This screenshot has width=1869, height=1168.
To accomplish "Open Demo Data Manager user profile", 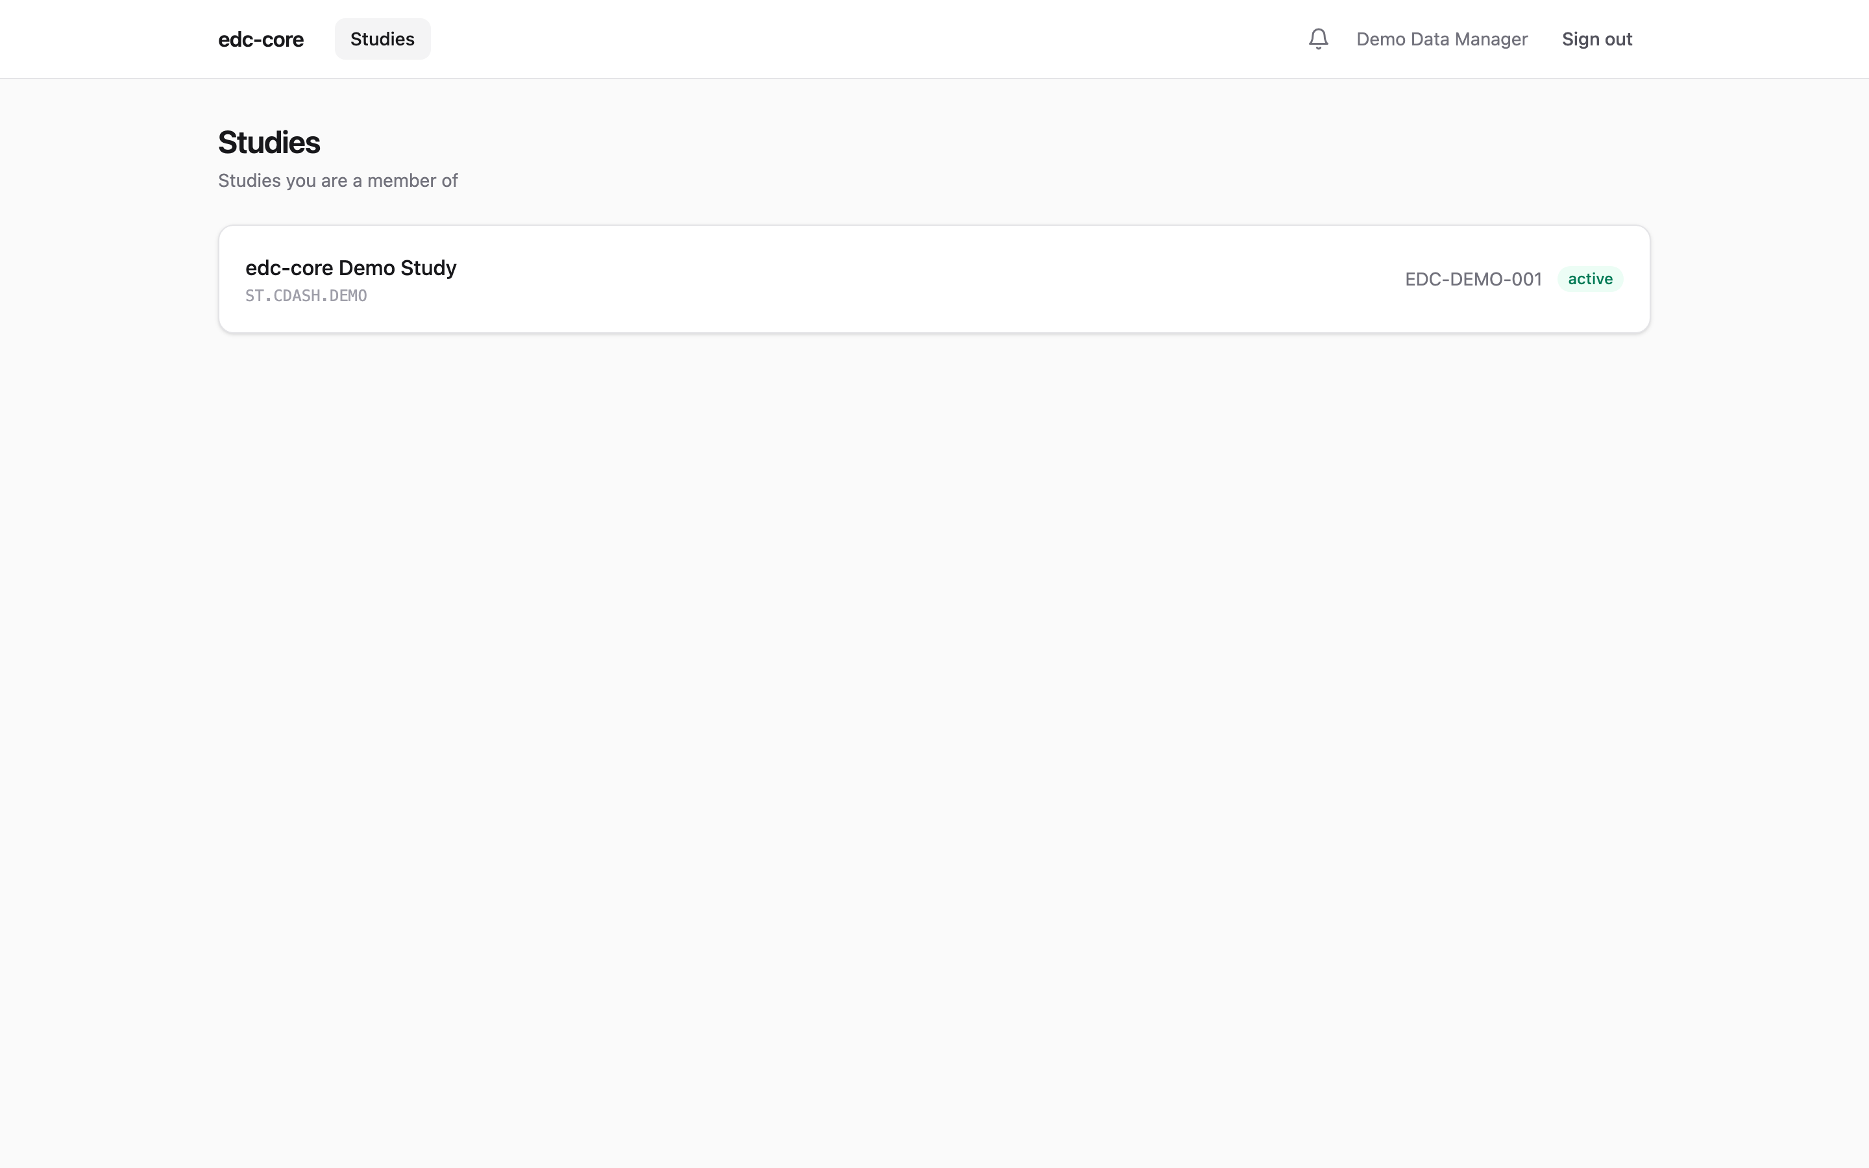I will (x=1442, y=39).
